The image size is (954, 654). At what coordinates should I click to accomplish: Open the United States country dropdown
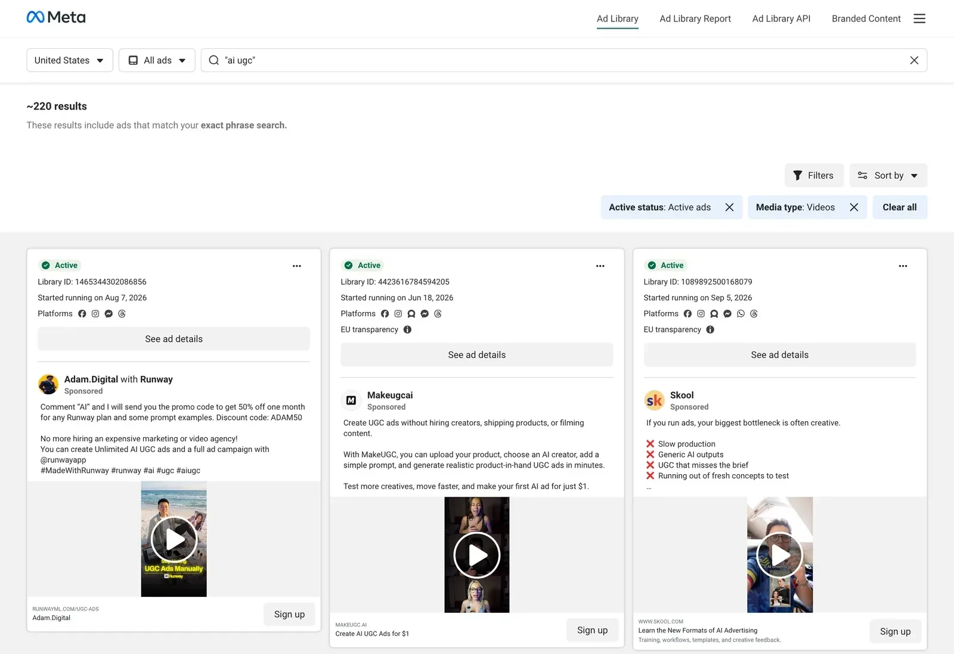click(x=70, y=60)
